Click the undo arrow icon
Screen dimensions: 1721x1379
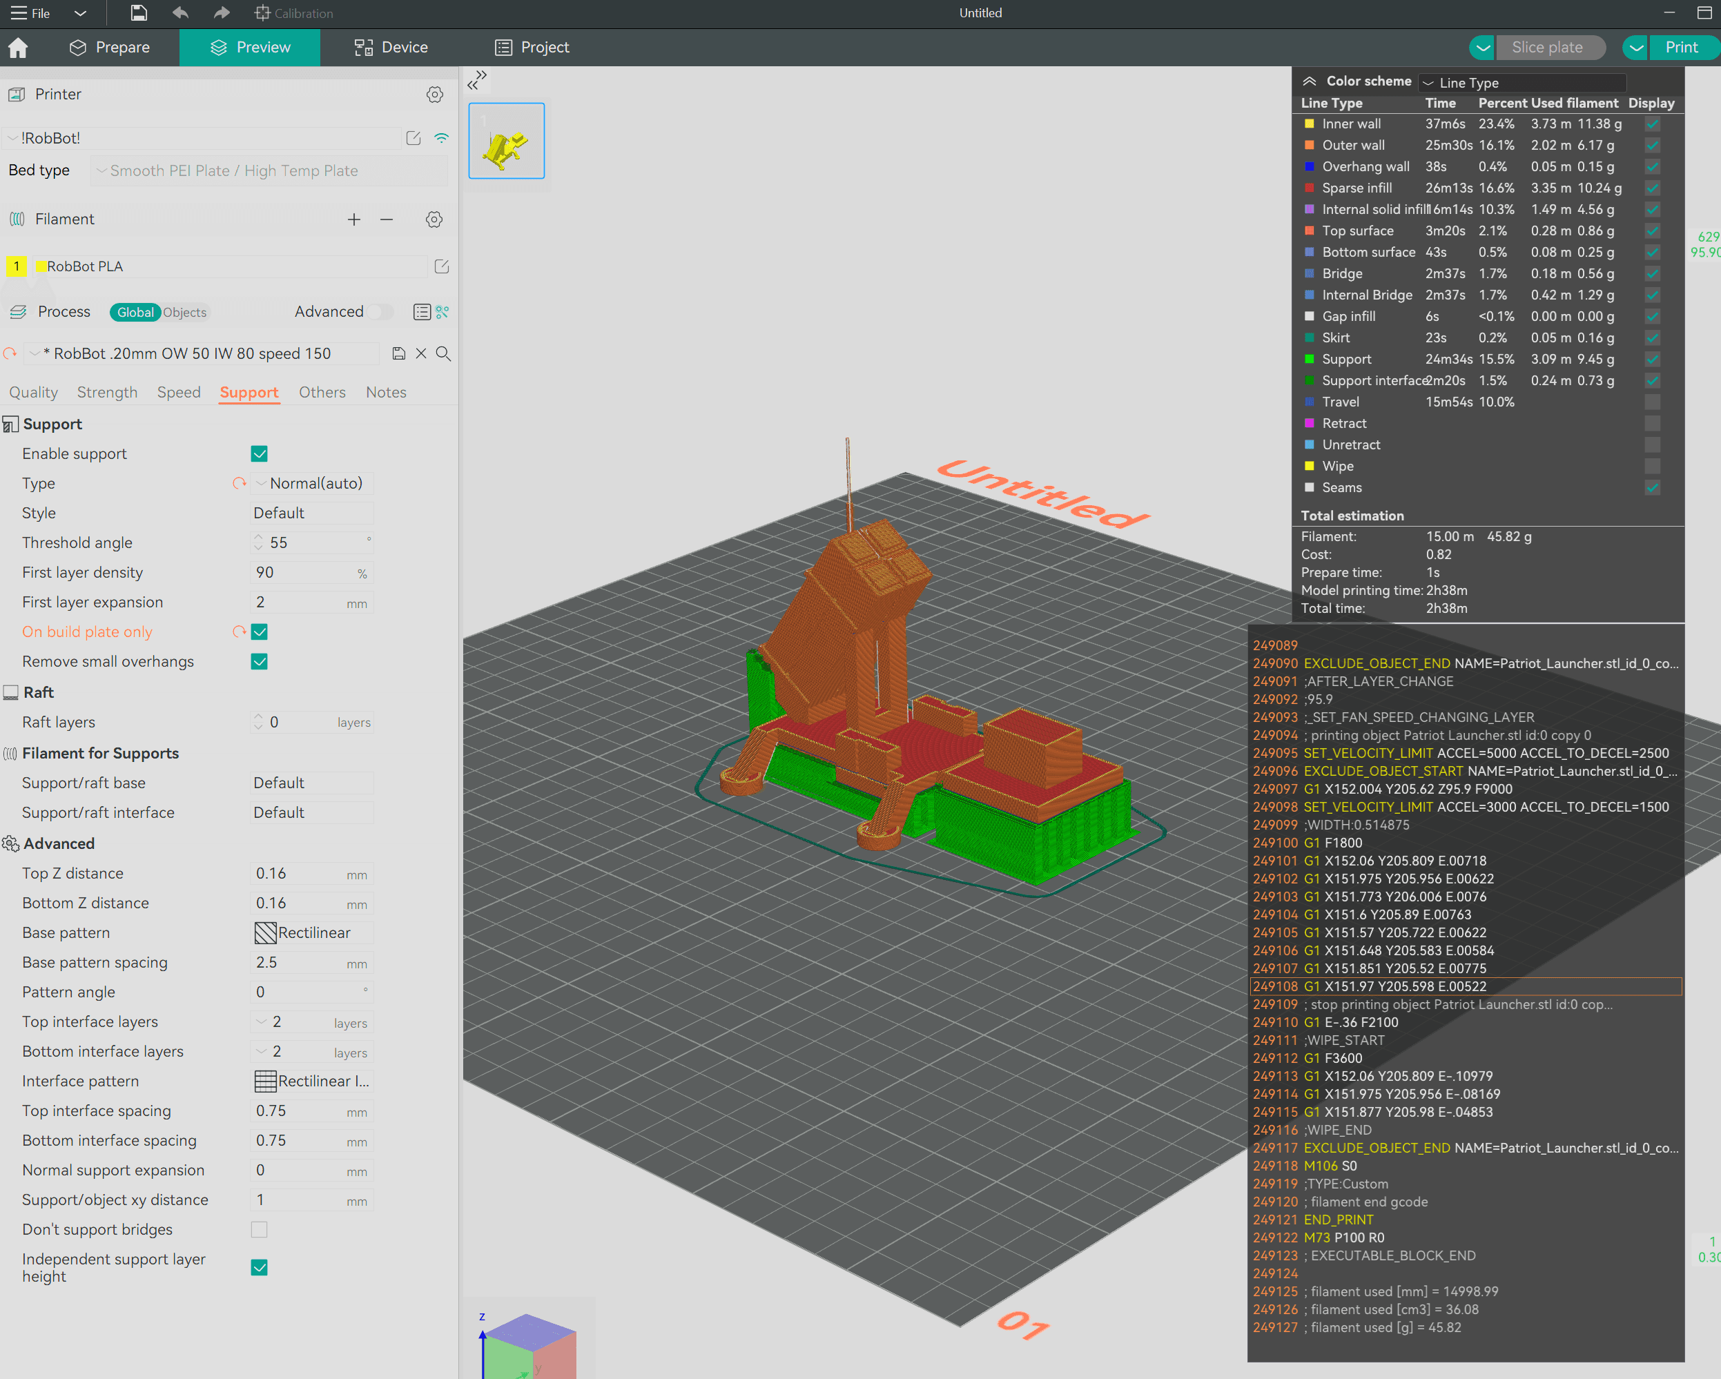click(x=180, y=14)
